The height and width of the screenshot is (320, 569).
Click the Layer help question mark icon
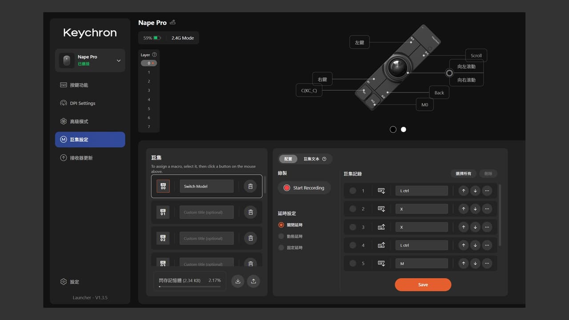pyautogui.click(x=154, y=55)
